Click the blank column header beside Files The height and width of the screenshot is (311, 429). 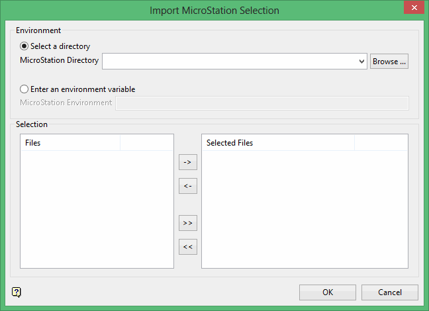coord(146,142)
